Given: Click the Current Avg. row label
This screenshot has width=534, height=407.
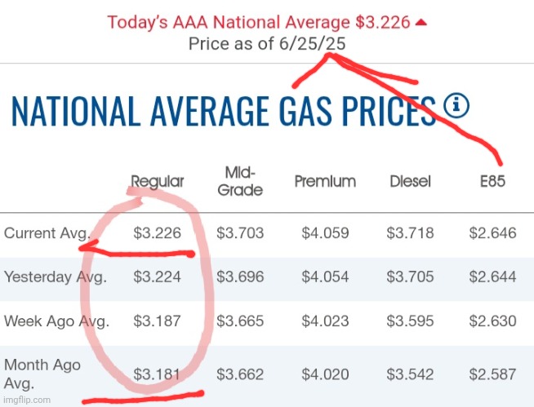Looking at the screenshot, I should [47, 233].
